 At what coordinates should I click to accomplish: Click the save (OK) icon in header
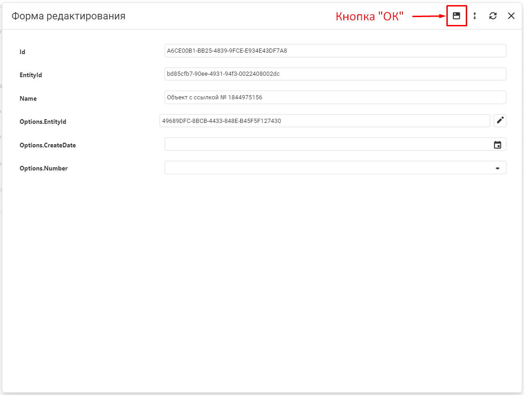457,16
